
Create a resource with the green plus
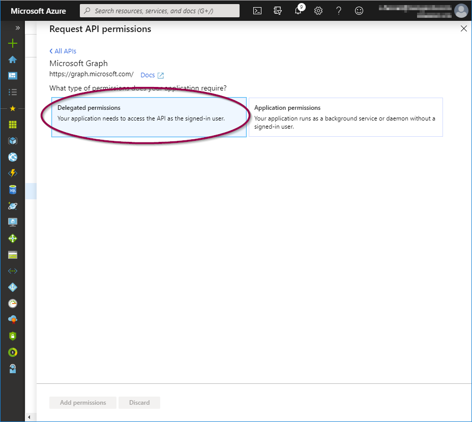click(13, 43)
